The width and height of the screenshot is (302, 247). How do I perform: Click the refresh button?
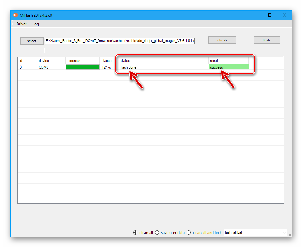tap(222, 40)
